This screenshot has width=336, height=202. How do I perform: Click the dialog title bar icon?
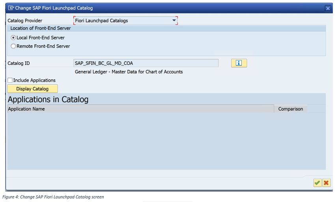11,8
